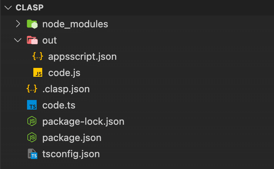Click the Node icon beside package-lock.json
This screenshot has width=274, height=169.
[32, 121]
